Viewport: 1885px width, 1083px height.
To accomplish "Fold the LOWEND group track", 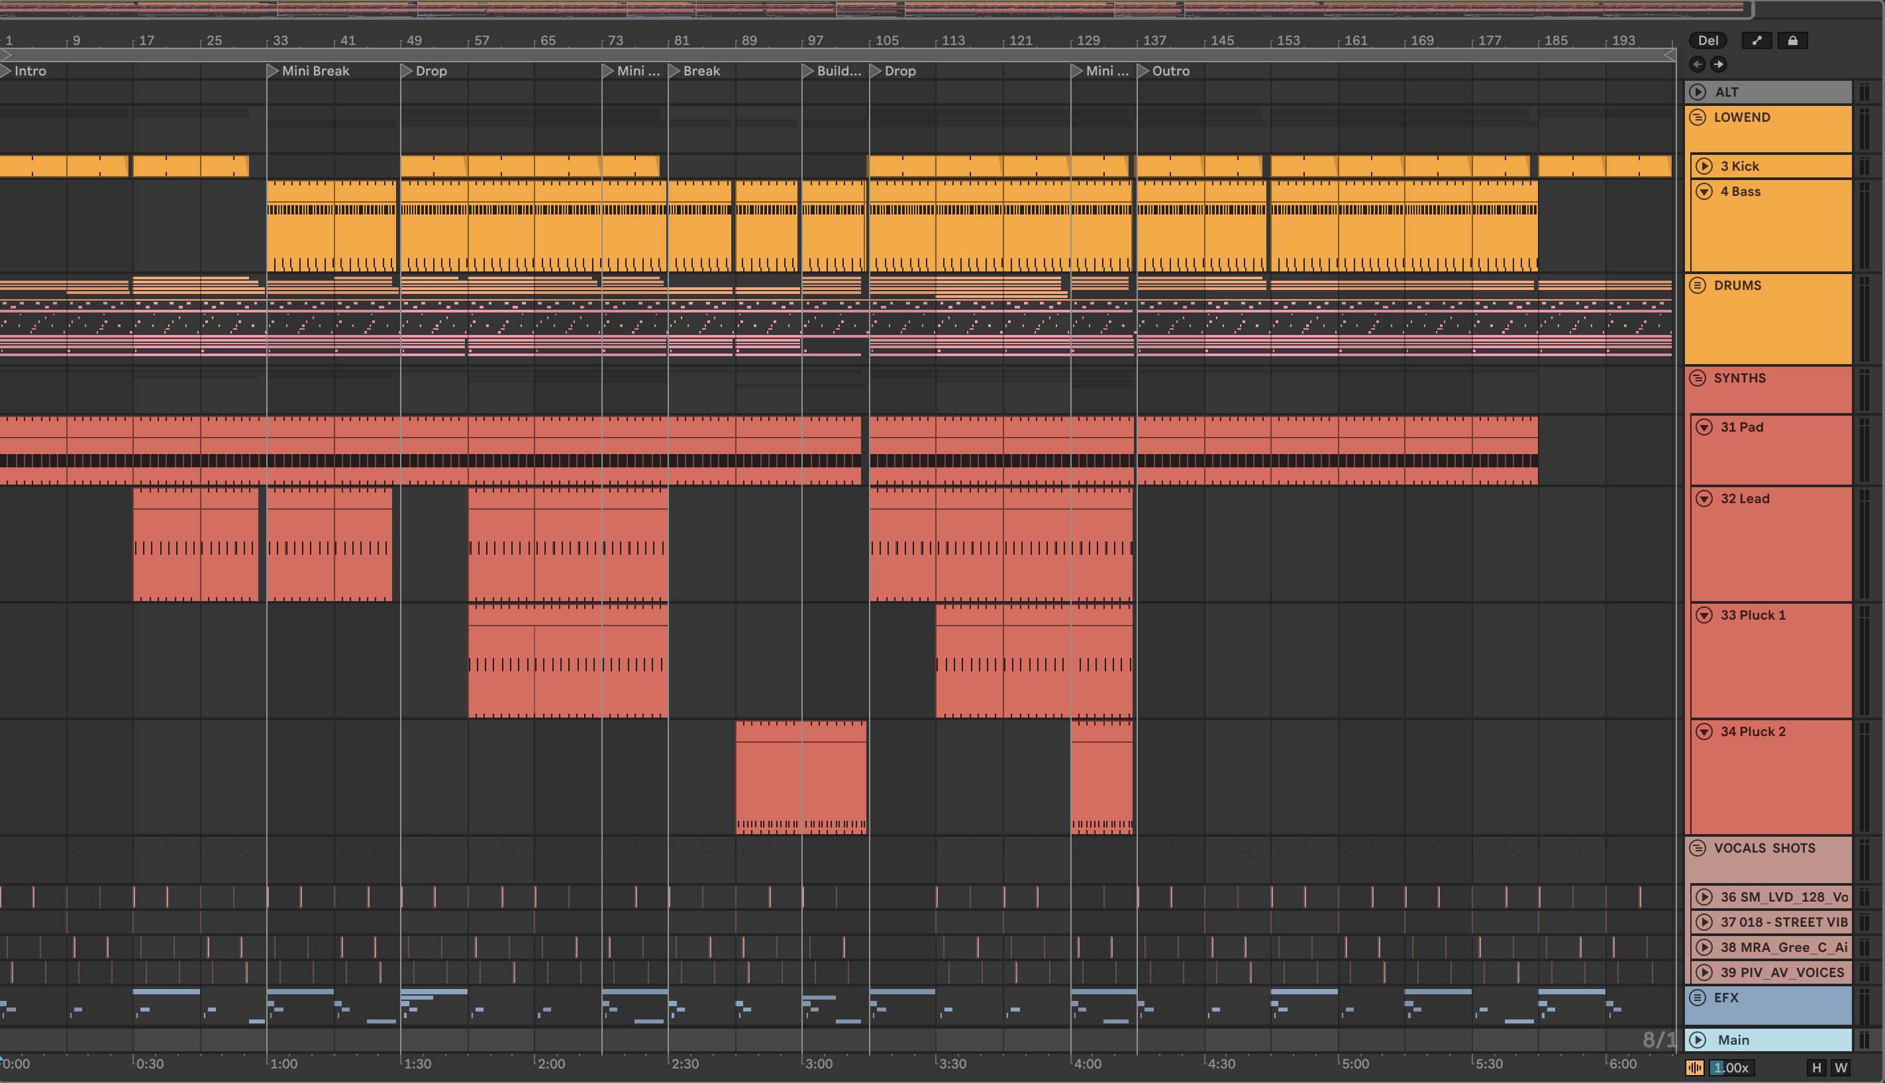I will (1698, 118).
